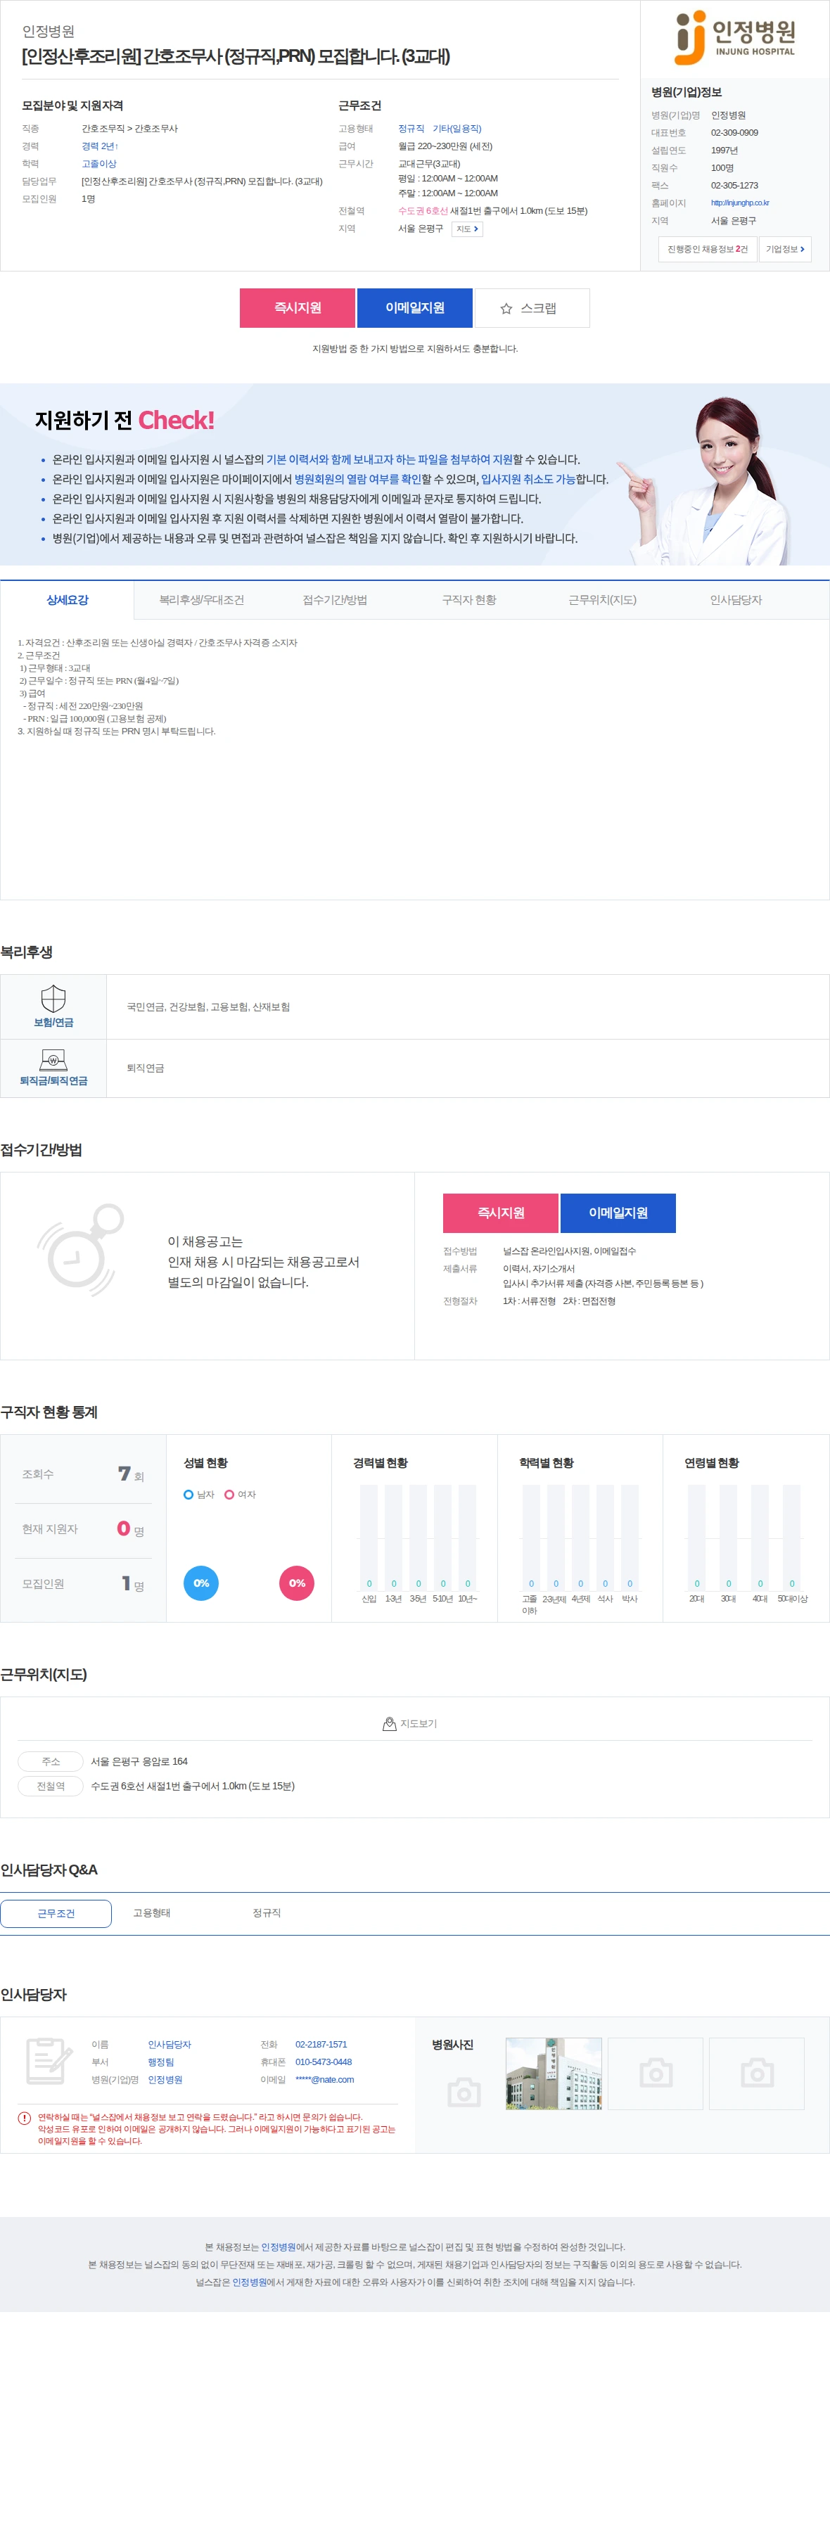Viewport: 830px width, 2530px height.
Task: Click the 대표번호 02-309-0909
Action: pos(735,133)
